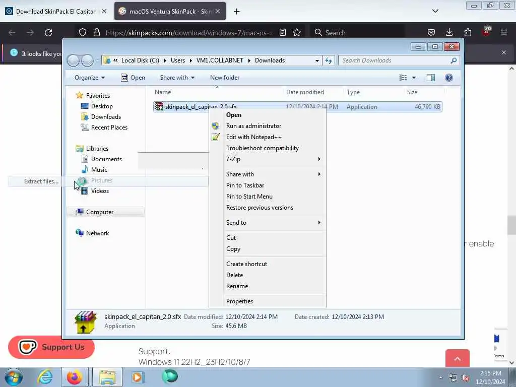The image size is (516, 387).
Task: Click search magnifier in Search Downloads box
Action: pyautogui.click(x=454, y=60)
